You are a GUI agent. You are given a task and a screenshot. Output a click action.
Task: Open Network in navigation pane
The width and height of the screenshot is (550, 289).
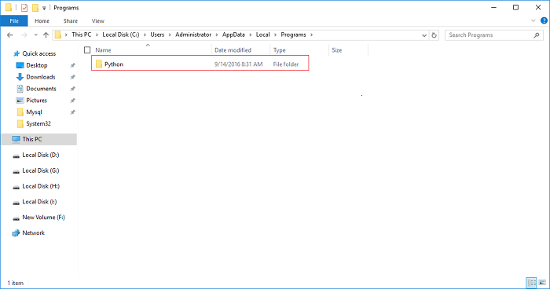tap(33, 233)
